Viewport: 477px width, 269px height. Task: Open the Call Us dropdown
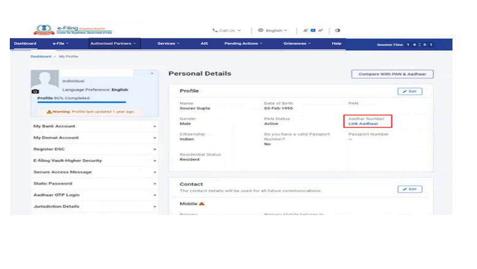tap(227, 30)
